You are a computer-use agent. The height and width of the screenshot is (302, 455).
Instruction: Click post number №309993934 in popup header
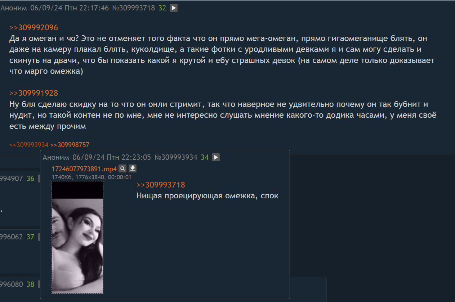click(176, 157)
